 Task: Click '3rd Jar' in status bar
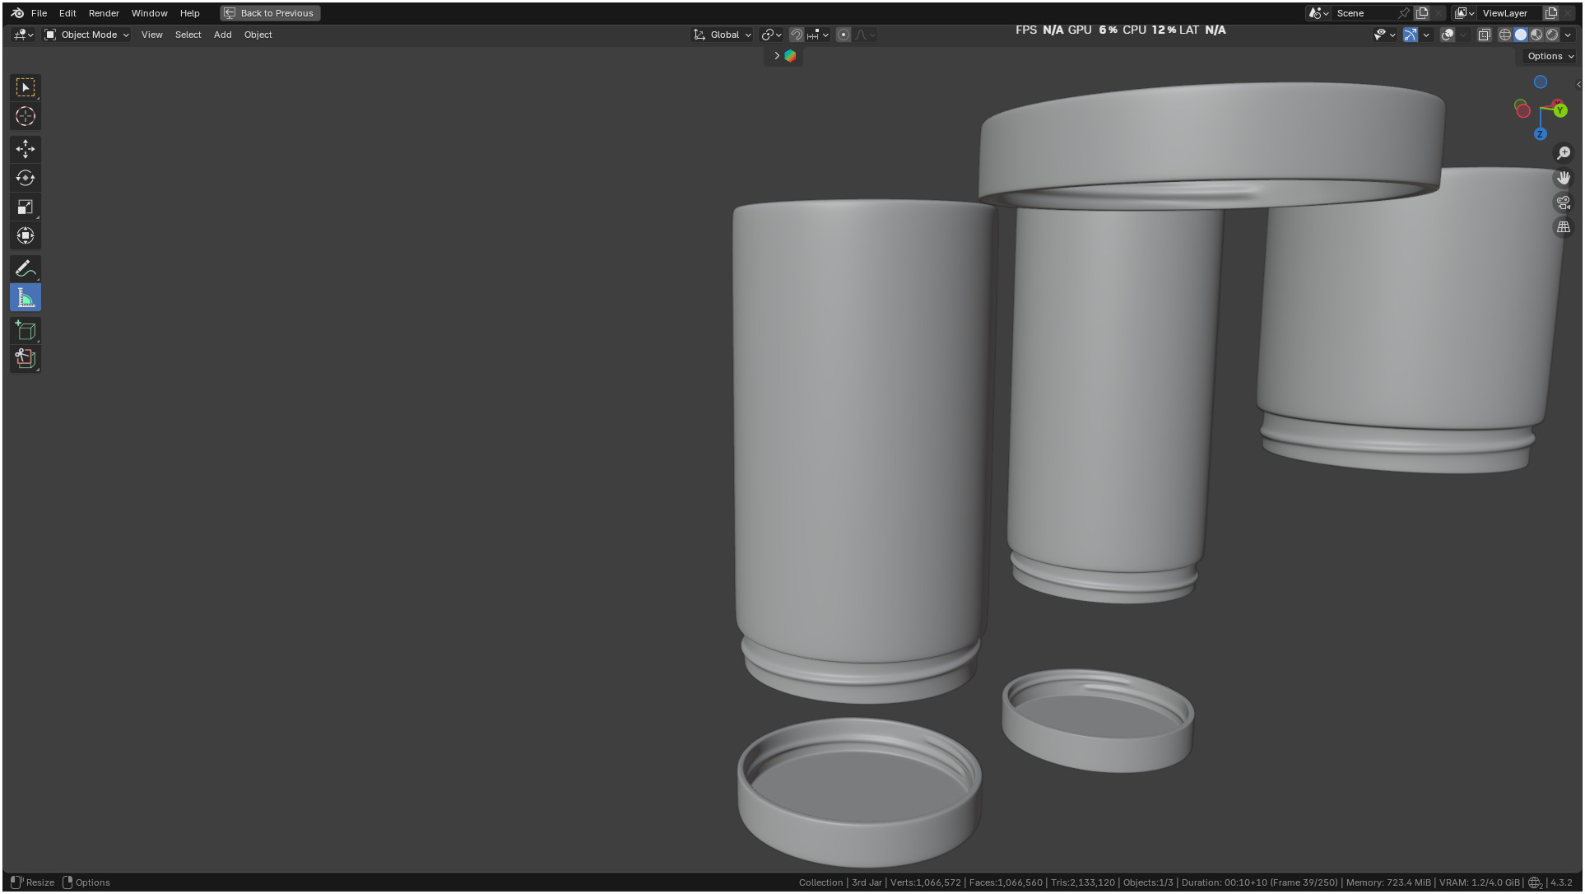click(867, 883)
